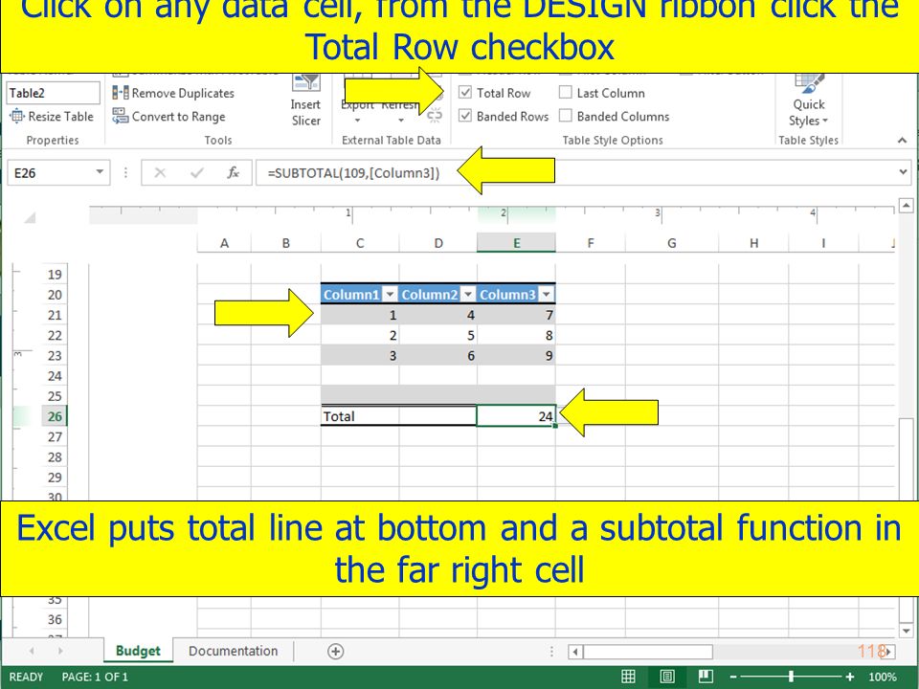This screenshot has height=689, width=919.
Task: Click the 100% zoom level text
Action: pyautogui.click(x=883, y=678)
